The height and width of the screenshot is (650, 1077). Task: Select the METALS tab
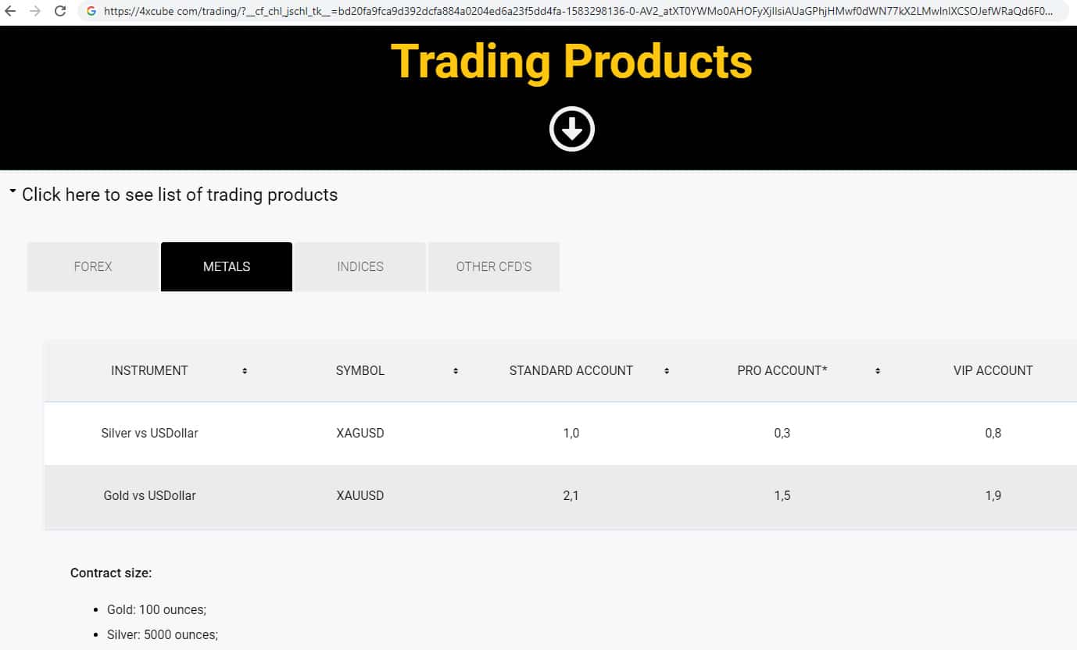tap(227, 266)
